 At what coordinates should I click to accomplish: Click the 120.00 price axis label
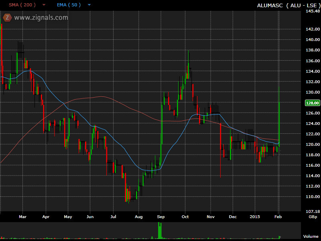click(x=312, y=145)
